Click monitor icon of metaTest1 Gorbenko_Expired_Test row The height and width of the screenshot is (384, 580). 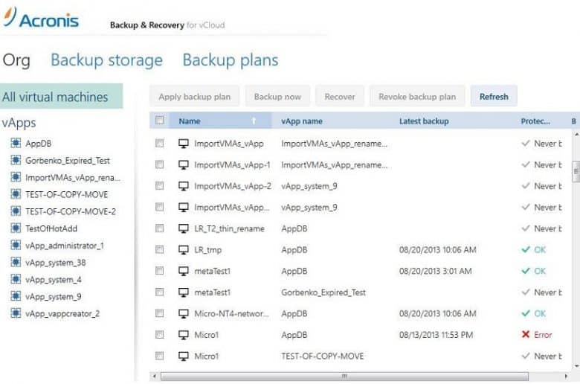tap(184, 292)
